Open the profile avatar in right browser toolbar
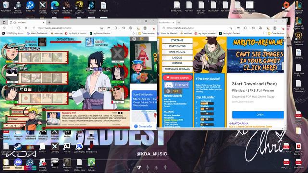This screenshot has width=308, height=173. coord(275,28)
